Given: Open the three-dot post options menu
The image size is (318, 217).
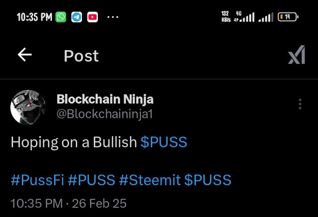Looking at the screenshot, I should pyautogui.click(x=300, y=104).
